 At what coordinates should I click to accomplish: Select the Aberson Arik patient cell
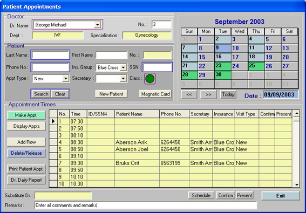tap(137, 142)
